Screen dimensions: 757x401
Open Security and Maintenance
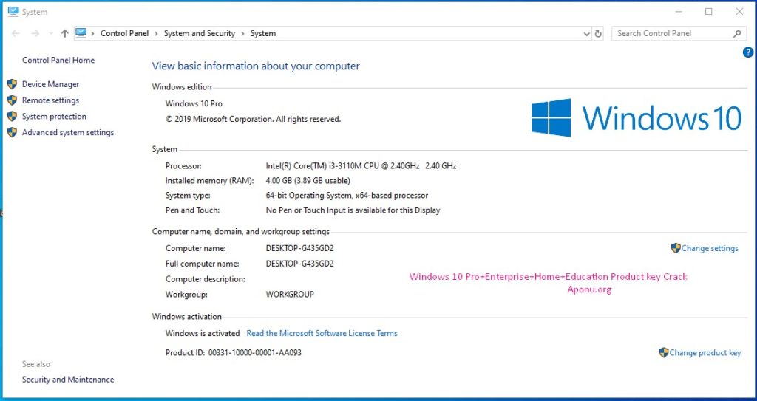point(68,380)
